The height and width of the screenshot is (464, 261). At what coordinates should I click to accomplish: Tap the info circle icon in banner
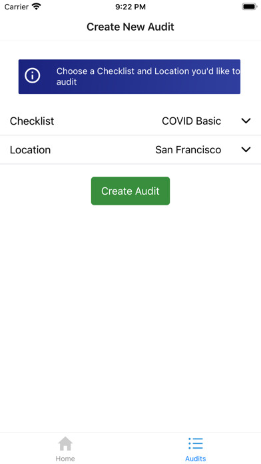[x=33, y=76]
